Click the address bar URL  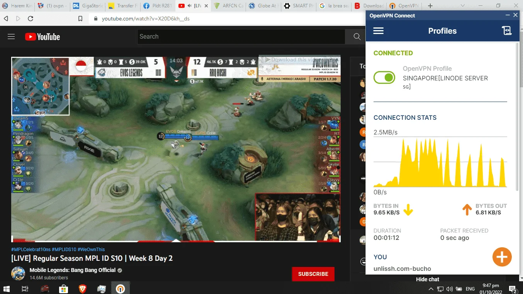point(146,19)
